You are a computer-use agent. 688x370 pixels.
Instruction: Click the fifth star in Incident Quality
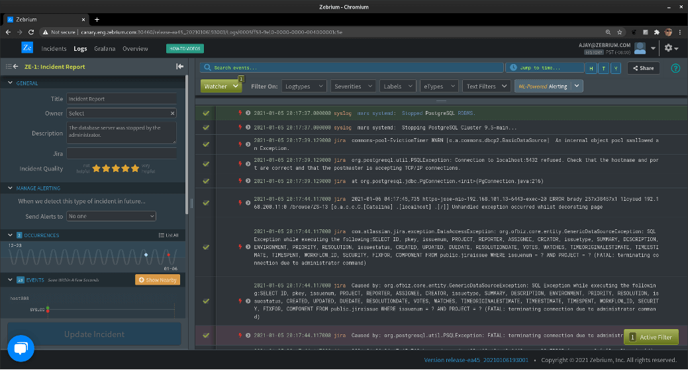coord(134,168)
